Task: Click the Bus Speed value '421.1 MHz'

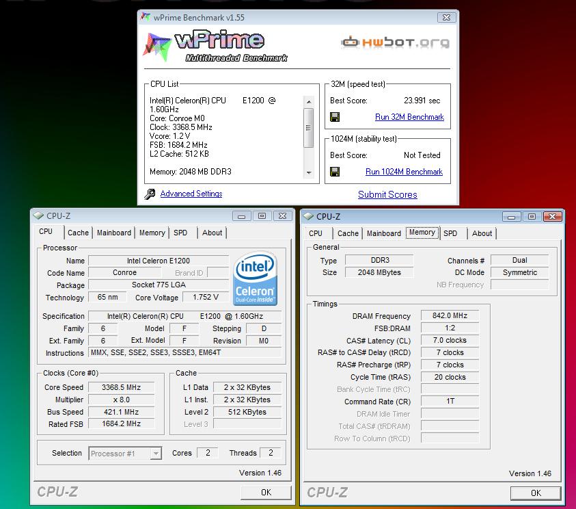Action: [121, 412]
